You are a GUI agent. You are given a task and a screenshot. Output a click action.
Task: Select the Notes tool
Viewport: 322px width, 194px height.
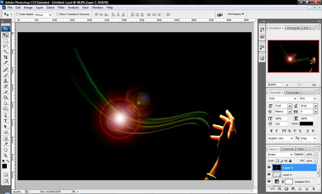click(x=5, y=139)
